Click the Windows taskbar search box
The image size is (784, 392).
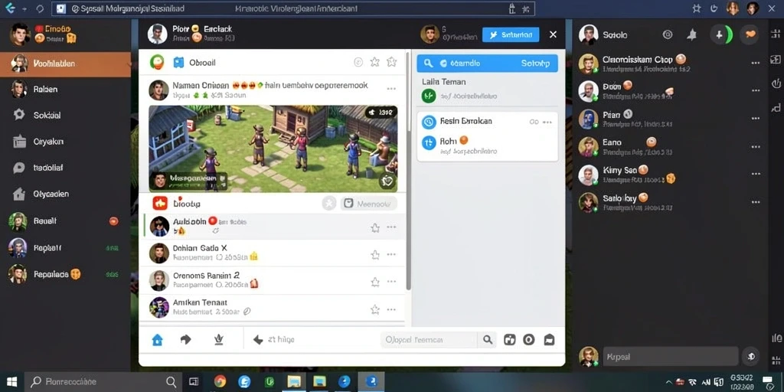coord(103,382)
